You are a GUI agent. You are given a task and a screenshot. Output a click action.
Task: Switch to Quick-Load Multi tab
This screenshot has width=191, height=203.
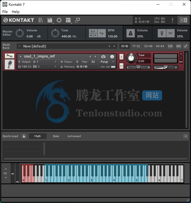click(x=38, y=136)
